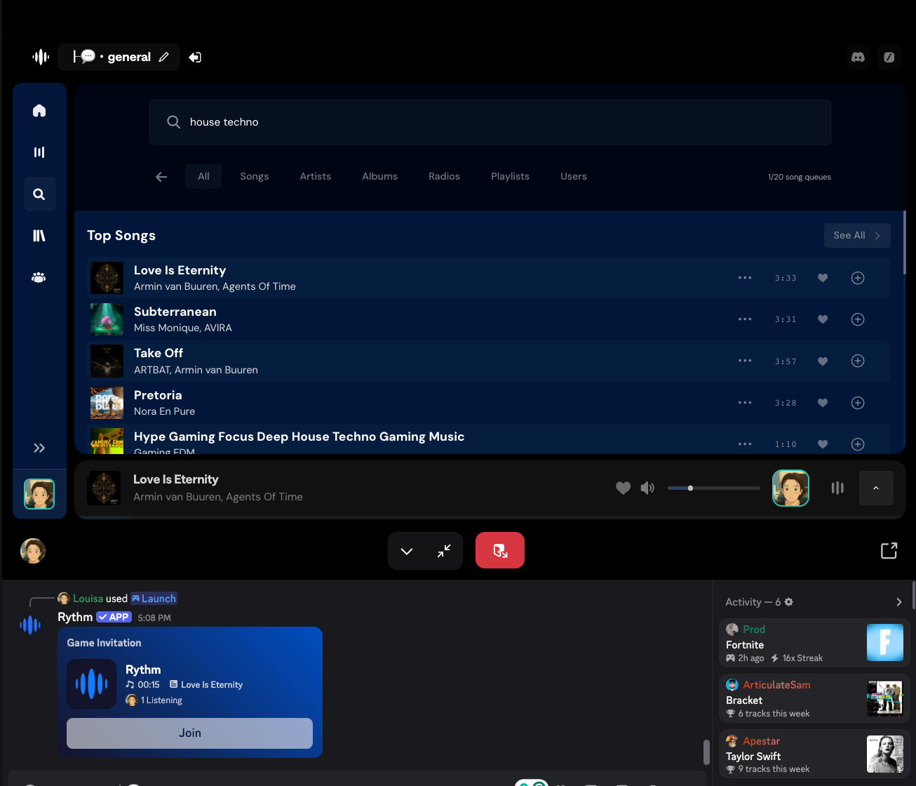The image size is (916, 786).
Task: Open Activity settings gear icon
Action: 789,602
